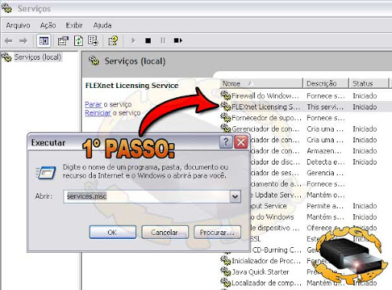Click the Fornecedor de suporte gear icon

point(226,117)
